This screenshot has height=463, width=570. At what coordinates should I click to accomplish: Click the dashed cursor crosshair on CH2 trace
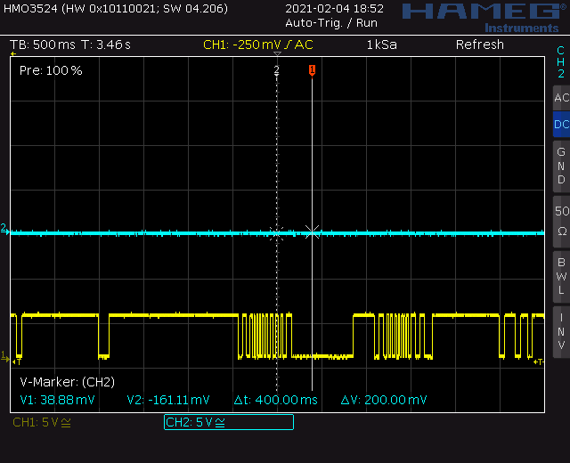(x=277, y=233)
